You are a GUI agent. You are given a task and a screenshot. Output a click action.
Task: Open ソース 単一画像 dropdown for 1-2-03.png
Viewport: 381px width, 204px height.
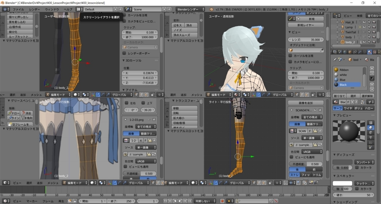point(146,147)
